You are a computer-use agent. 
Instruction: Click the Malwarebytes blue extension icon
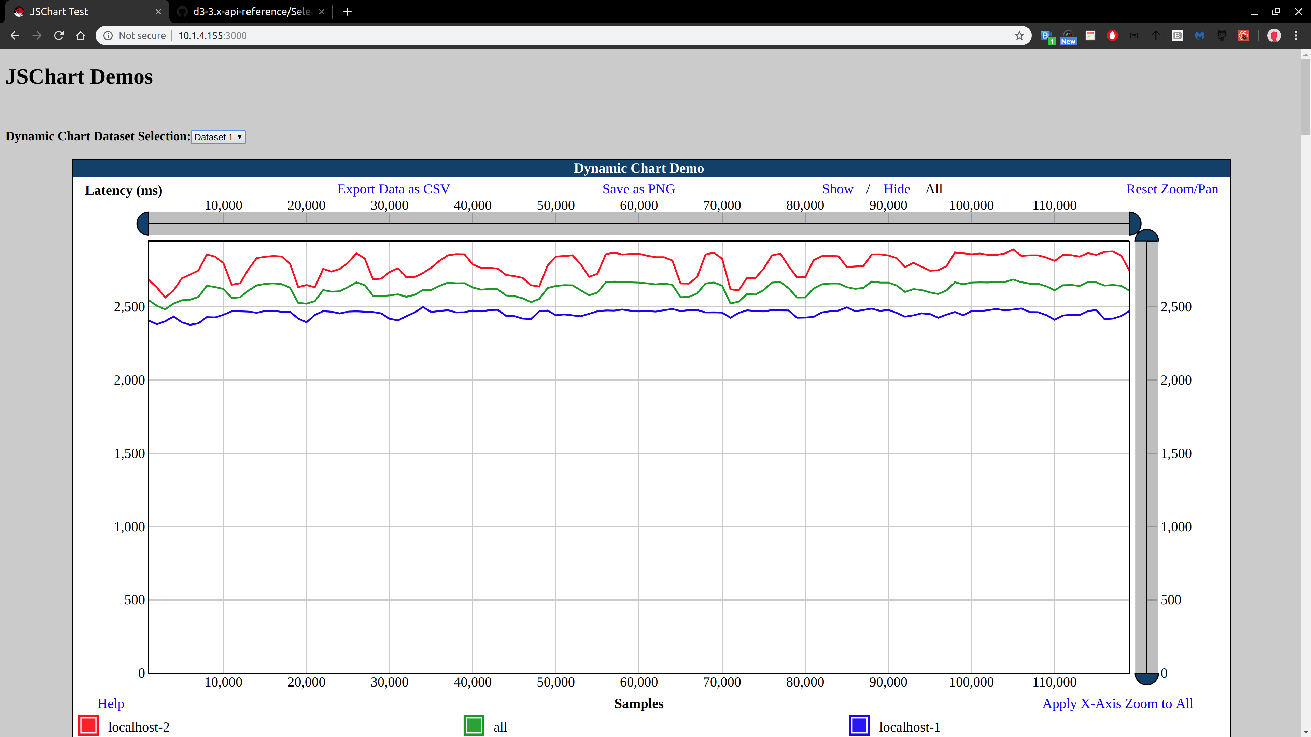(1200, 35)
